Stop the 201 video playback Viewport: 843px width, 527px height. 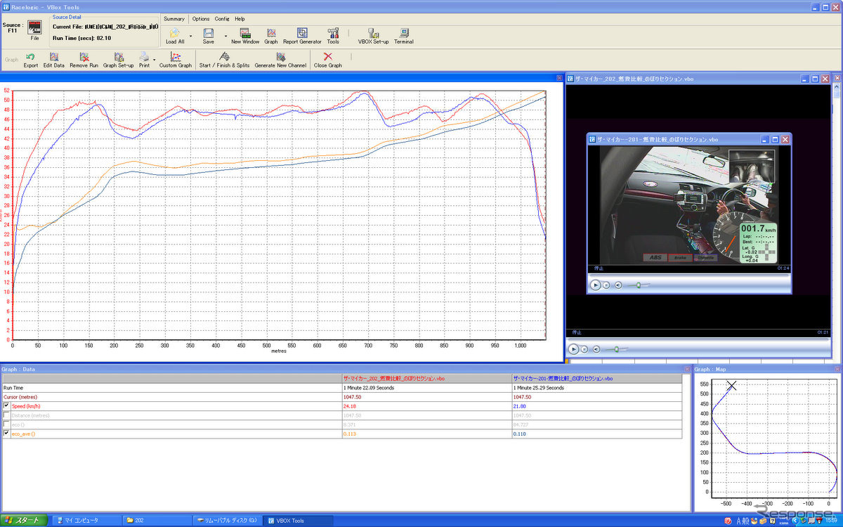(606, 285)
